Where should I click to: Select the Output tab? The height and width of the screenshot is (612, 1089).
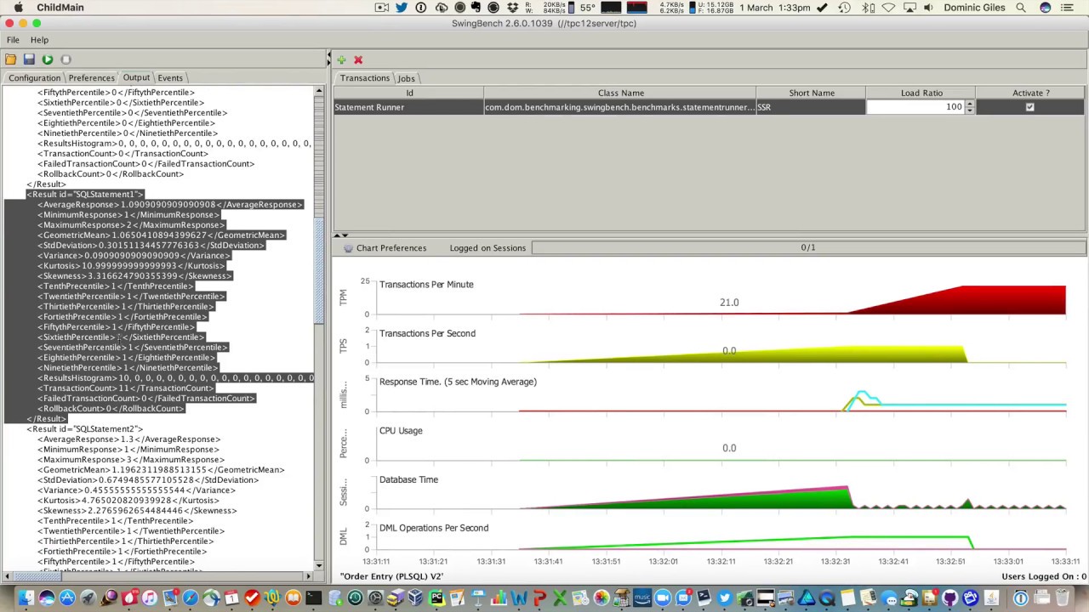click(x=136, y=77)
